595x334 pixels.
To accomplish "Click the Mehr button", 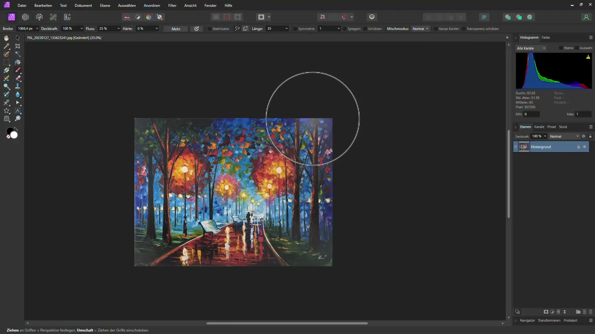I will coord(176,29).
